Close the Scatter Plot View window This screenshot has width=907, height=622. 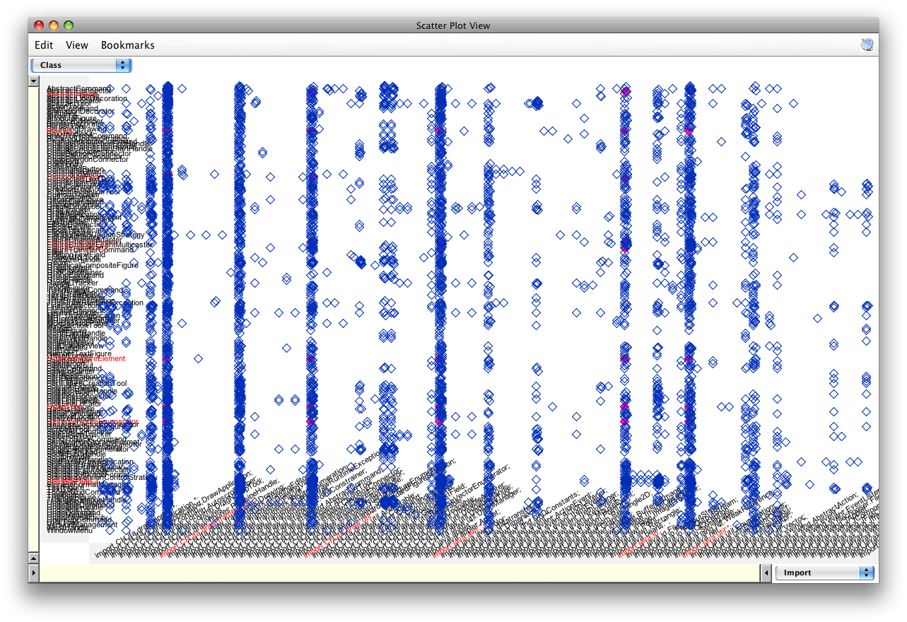coord(39,25)
